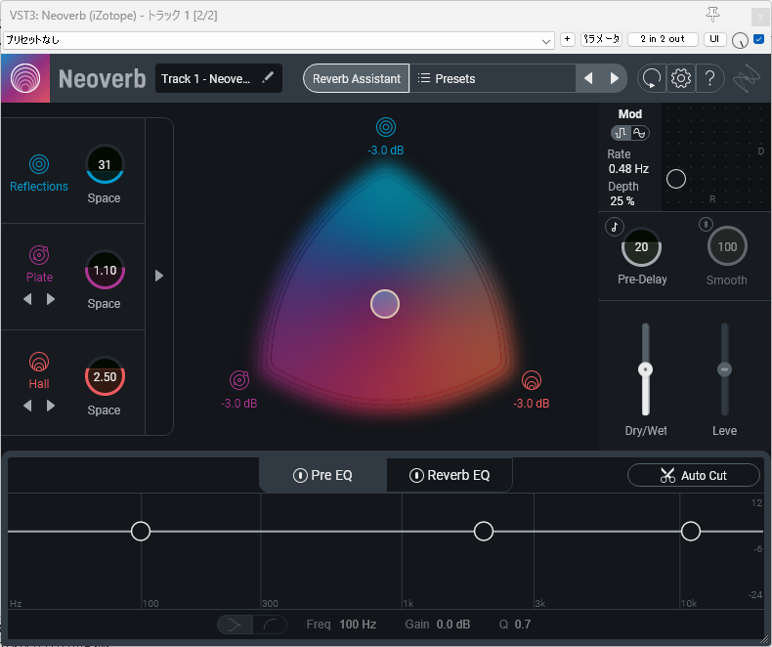This screenshot has height=647, width=772.
Task: Switch to the Reverb EQ tab
Action: pyautogui.click(x=450, y=475)
